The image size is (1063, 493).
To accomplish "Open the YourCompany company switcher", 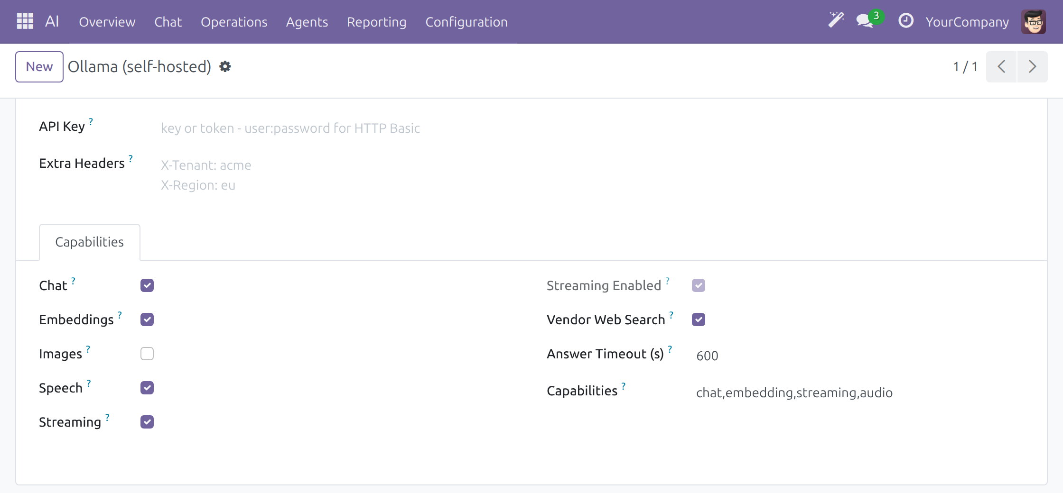I will tap(967, 22).
